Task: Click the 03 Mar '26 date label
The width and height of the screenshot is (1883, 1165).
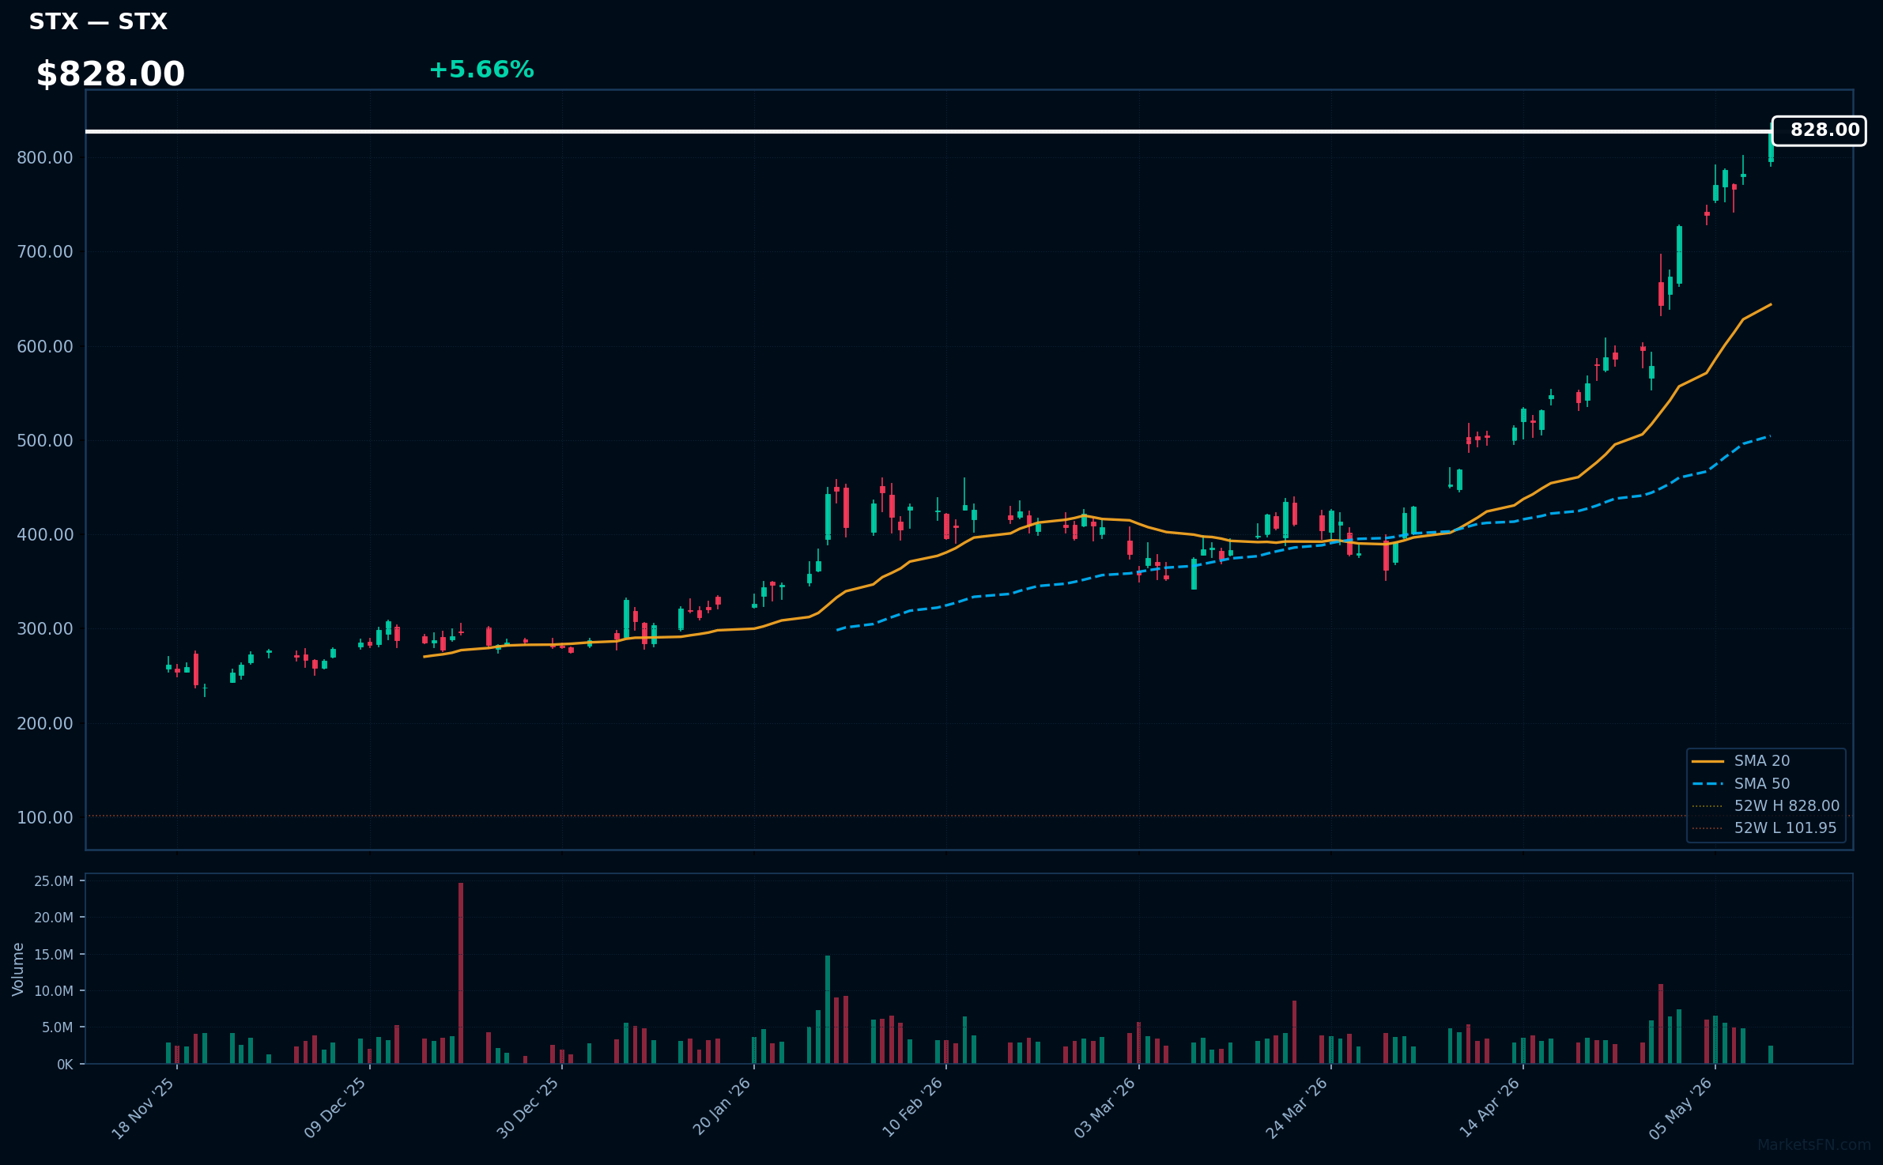Action: [1104, 1108]
